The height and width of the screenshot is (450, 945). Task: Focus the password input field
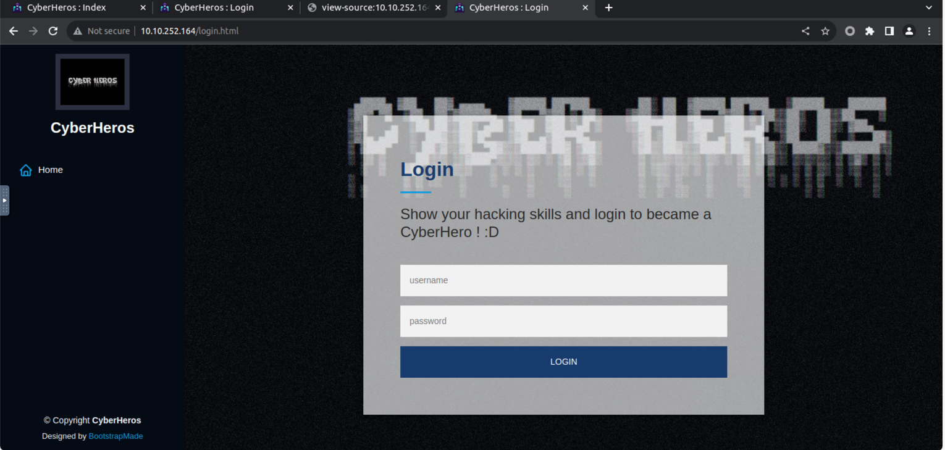tap(563, 321)
